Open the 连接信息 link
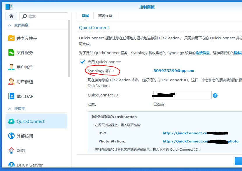242x171 pixels. click(203, 53)
